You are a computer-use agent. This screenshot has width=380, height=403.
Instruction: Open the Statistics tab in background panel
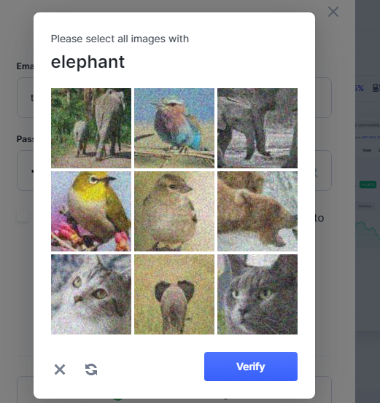tap(365, 206)
